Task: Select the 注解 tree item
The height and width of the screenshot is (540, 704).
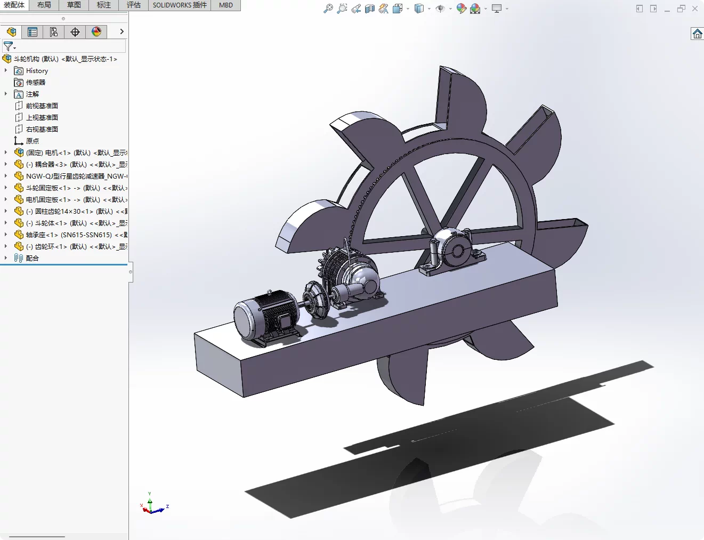Action: tap(27, 94)
